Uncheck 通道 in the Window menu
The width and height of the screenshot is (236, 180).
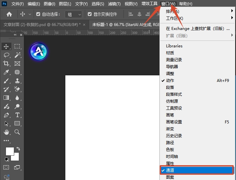[196, 170]
